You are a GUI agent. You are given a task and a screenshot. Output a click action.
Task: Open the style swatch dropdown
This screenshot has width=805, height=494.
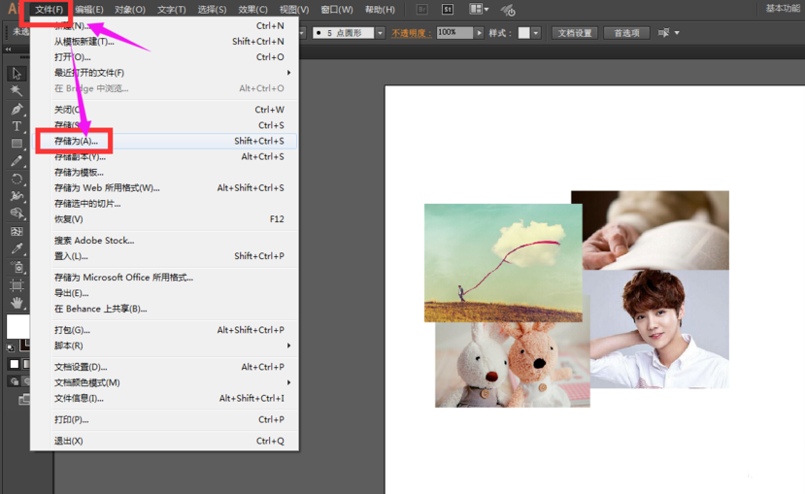coord(537,32)
